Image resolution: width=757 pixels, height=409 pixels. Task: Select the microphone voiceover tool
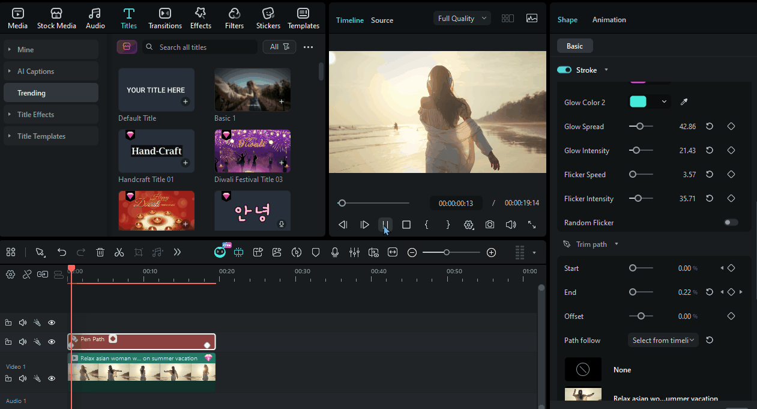[x=335, y=252]
